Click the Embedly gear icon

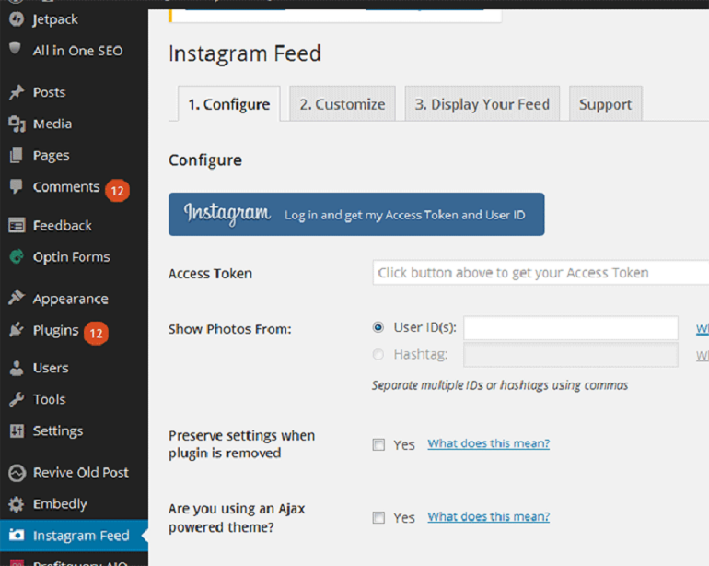17,504
